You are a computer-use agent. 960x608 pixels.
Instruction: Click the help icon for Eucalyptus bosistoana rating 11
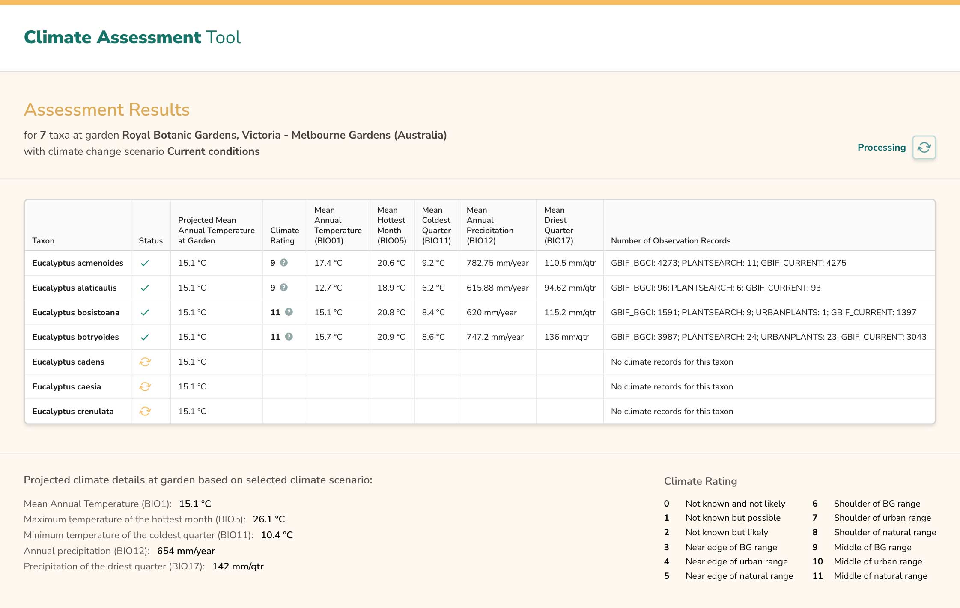(288, 312)
